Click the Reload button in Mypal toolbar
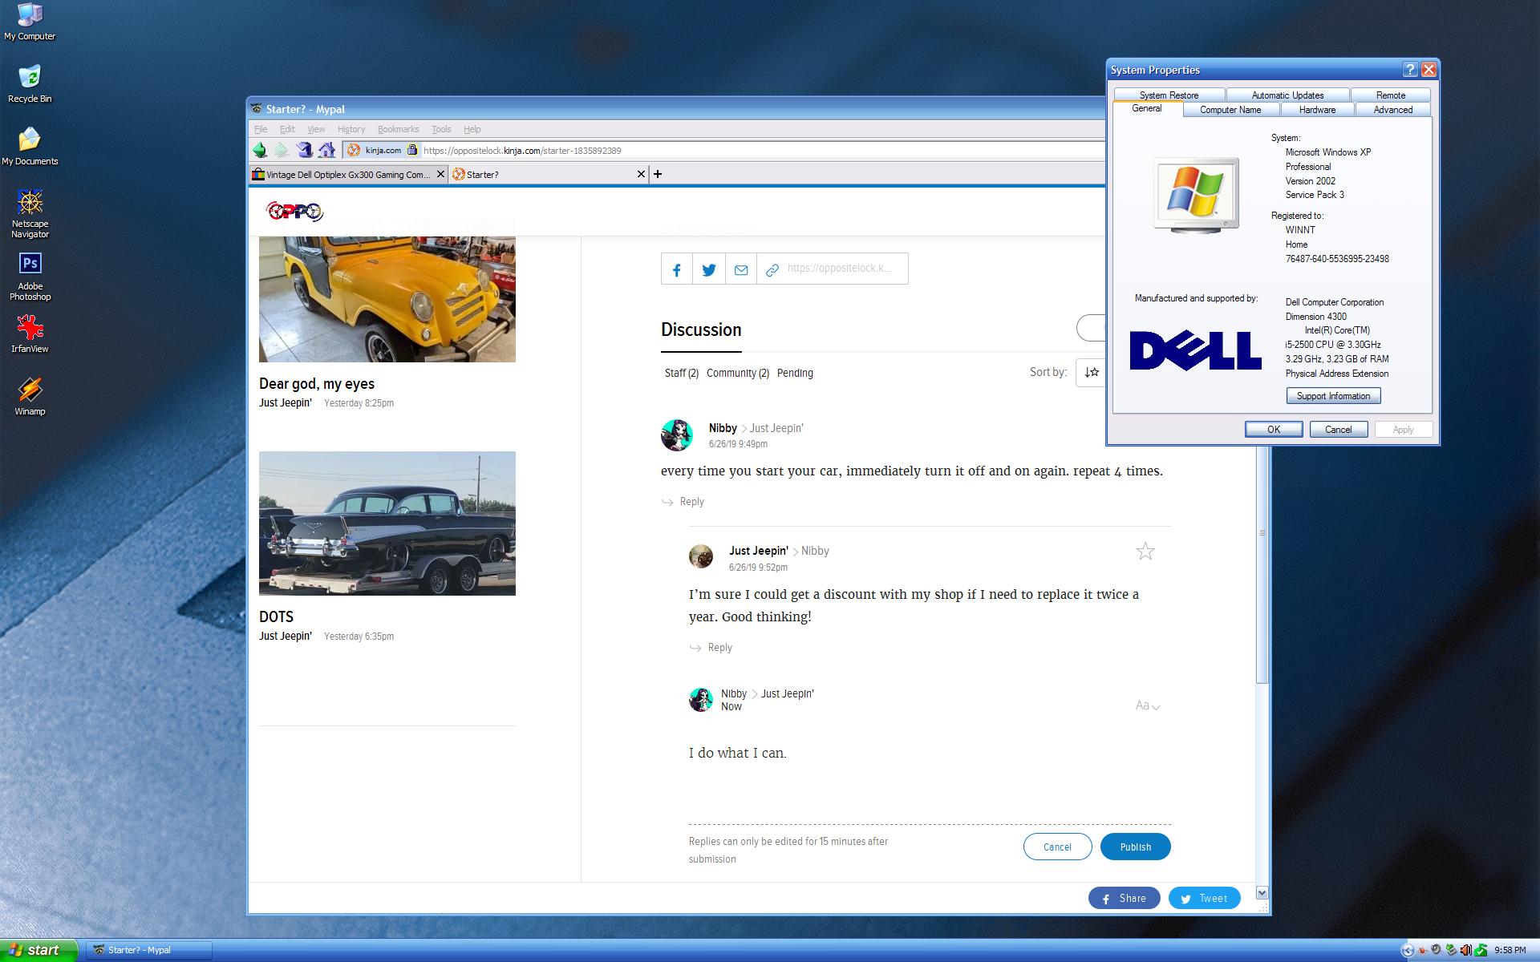Screen dimensions: 1540x962 pyautogui.click(x=304, y=150)
